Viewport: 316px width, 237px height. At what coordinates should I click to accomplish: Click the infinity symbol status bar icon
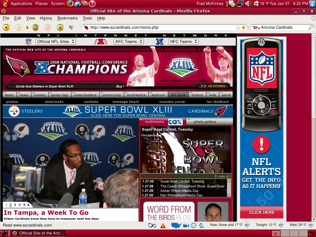pos(152,225)
